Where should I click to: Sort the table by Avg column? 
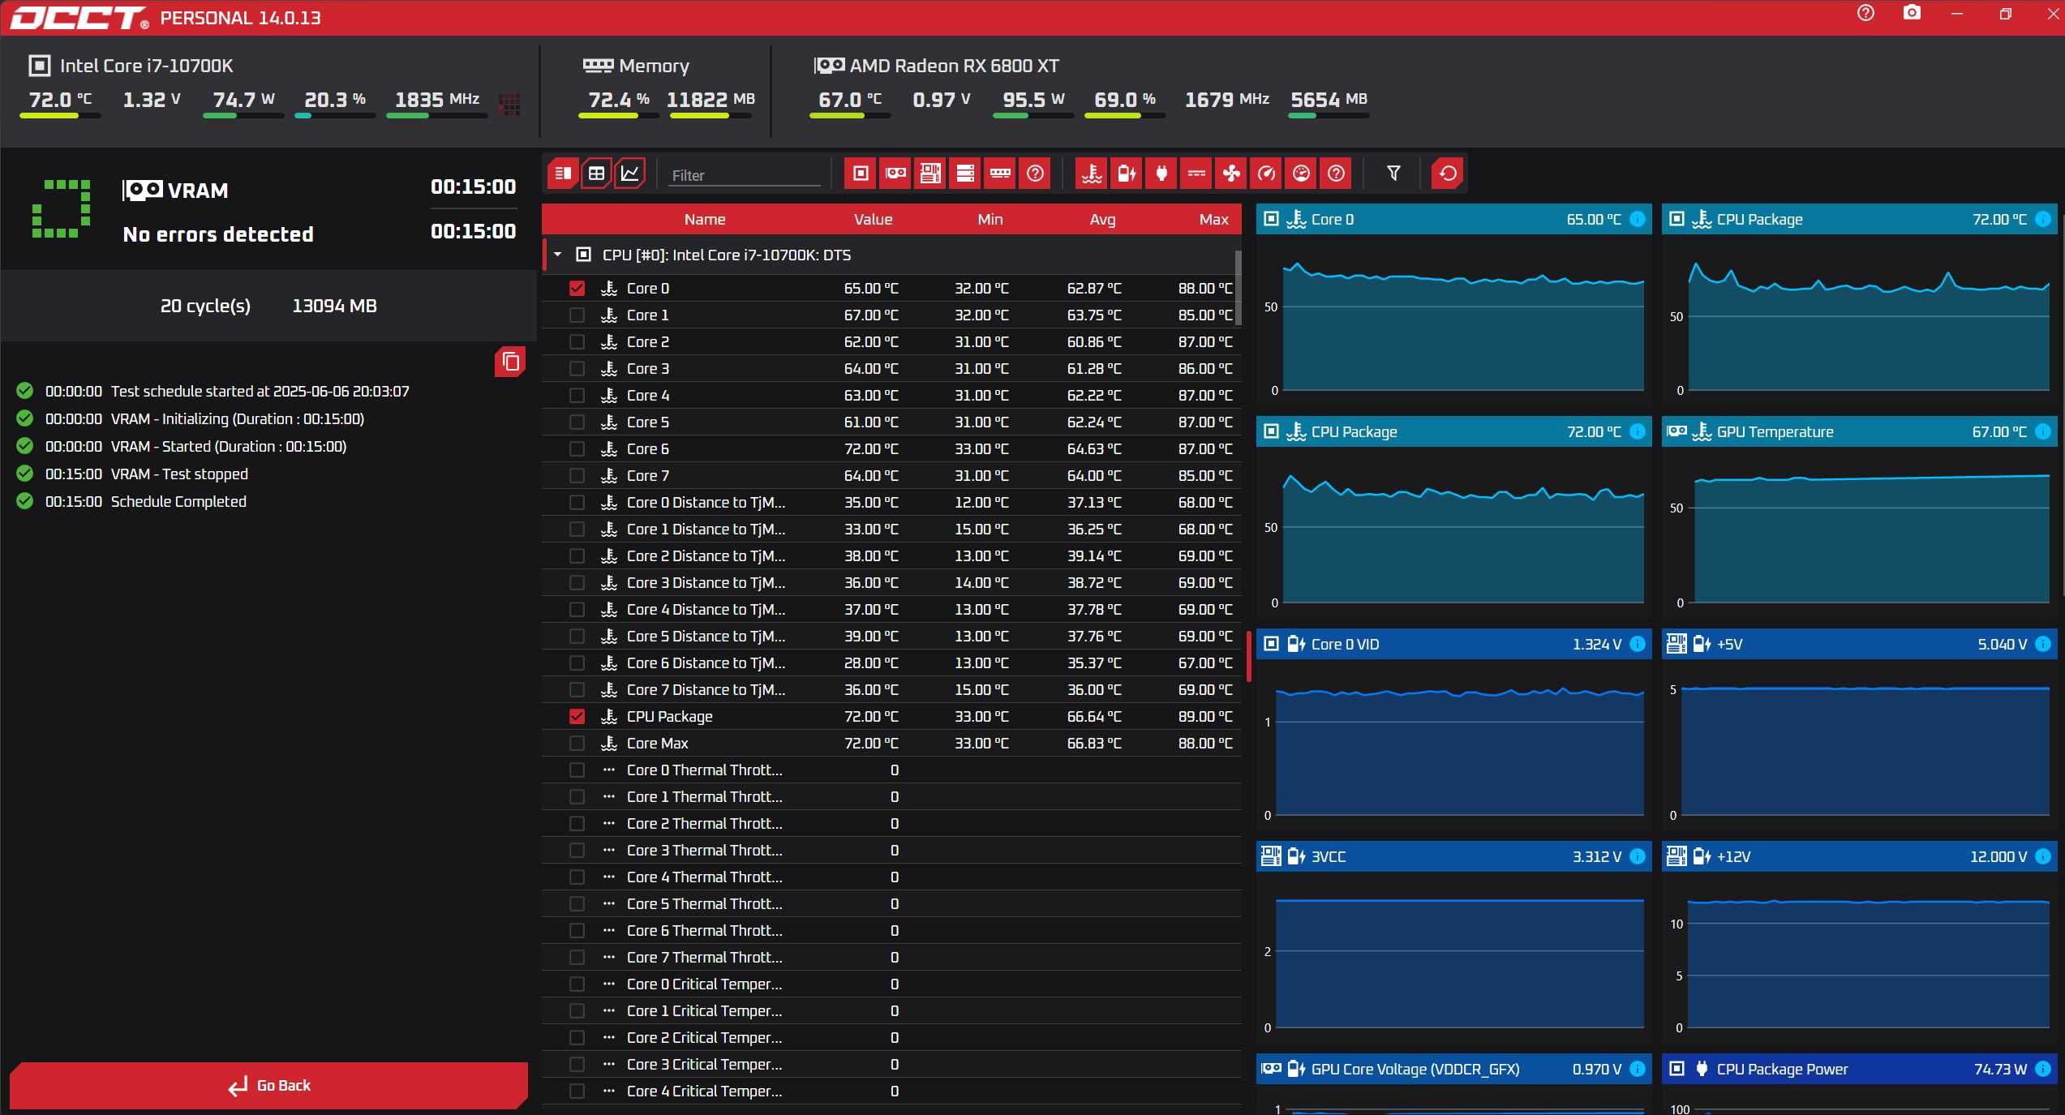[1102, 219]
